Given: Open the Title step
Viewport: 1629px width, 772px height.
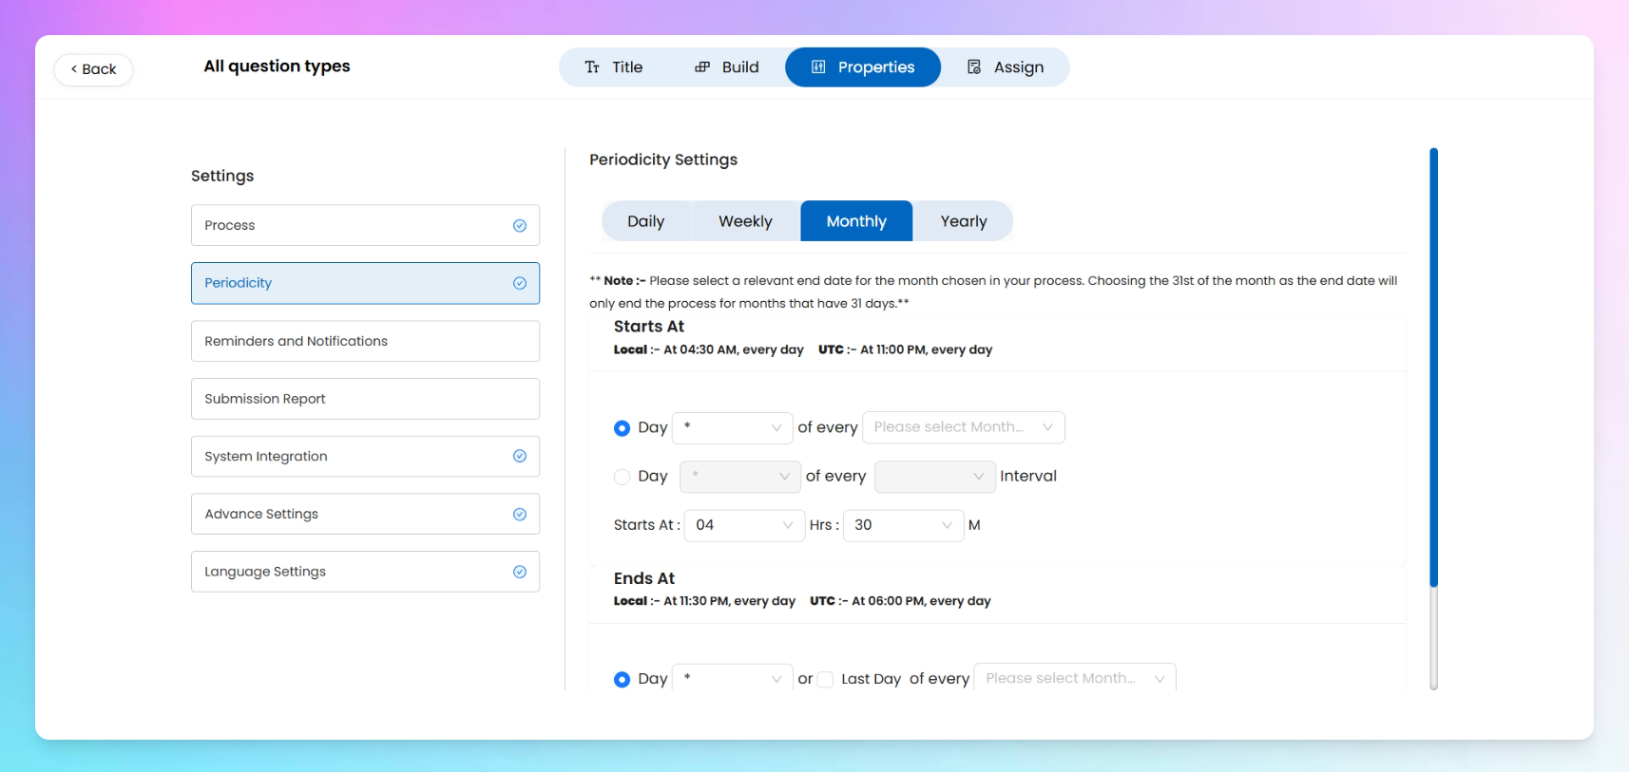Looking at the screenshot, I should pyautogui.click(x=614, y=67).
